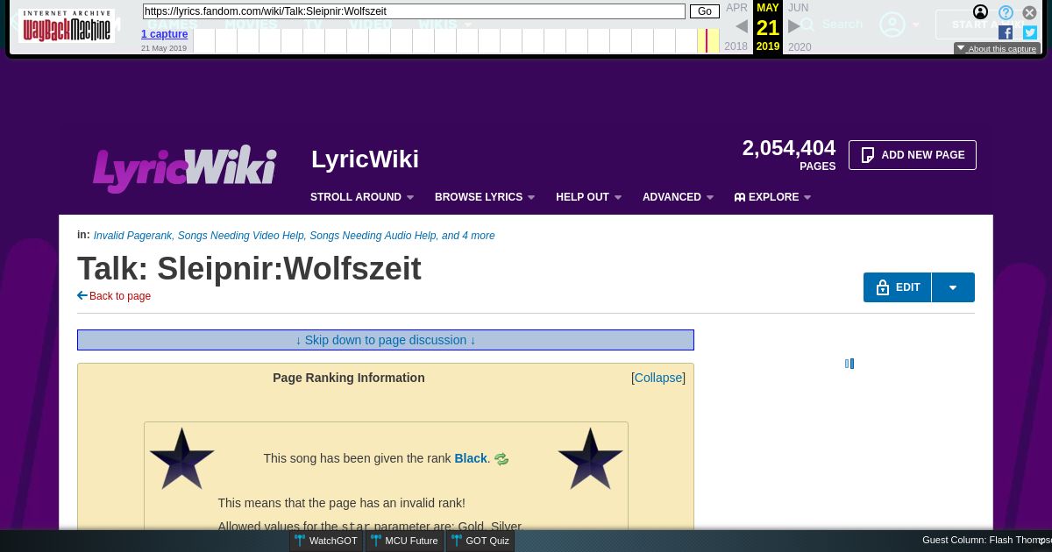
Task: Click the Page Ranking Information heading
Action: [x=349, y=378]
